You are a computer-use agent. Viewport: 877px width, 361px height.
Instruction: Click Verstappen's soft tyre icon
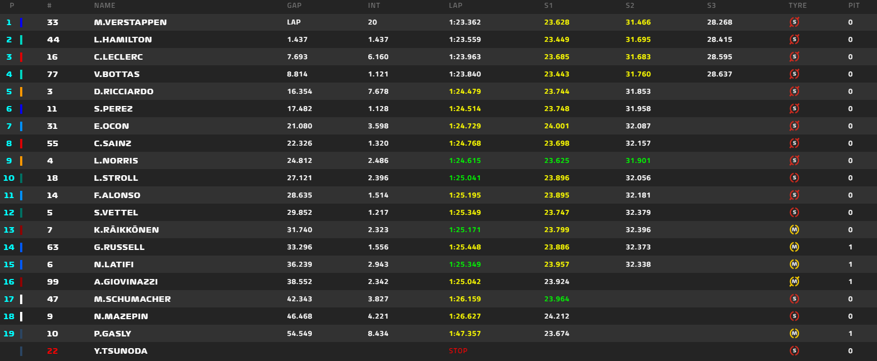point(794,22)
